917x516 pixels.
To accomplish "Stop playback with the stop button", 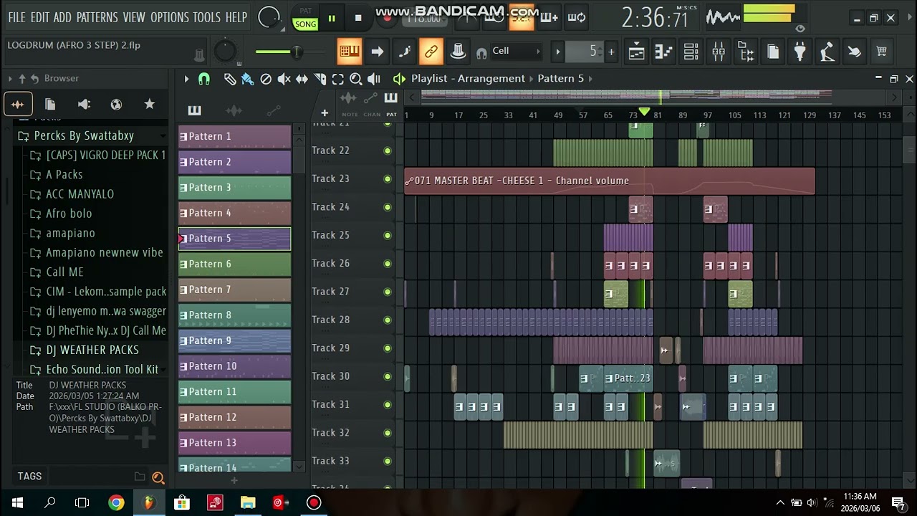I will pyautogui.click(x=358, y=18).
